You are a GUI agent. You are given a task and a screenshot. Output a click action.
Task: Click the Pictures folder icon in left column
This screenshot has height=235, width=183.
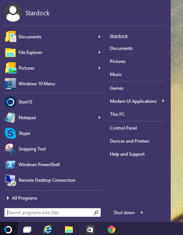pos(11,68)
